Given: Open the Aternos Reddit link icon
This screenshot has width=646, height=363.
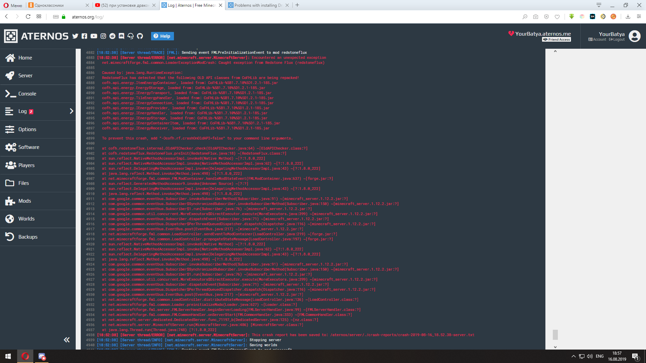Looking at the screenshot, I should tap(112, 36).
